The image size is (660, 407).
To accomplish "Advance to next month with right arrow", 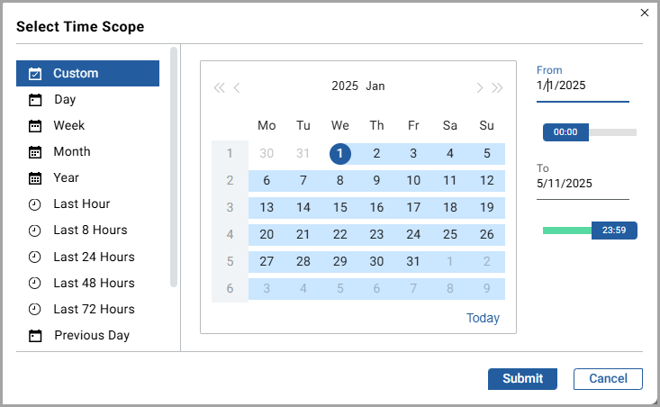I will [480, 87].
